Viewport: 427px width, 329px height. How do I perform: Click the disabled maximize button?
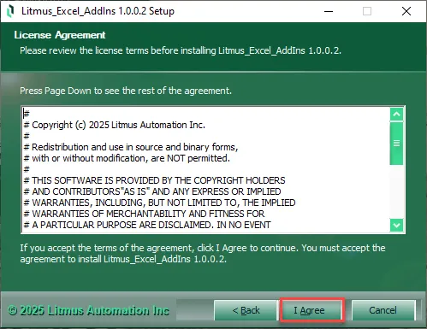point(367,11)
